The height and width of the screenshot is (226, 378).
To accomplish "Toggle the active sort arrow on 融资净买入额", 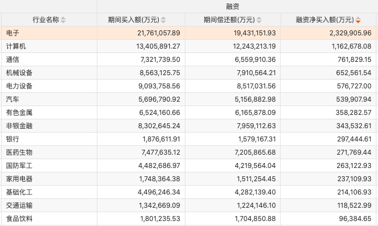I will [358, 20].
